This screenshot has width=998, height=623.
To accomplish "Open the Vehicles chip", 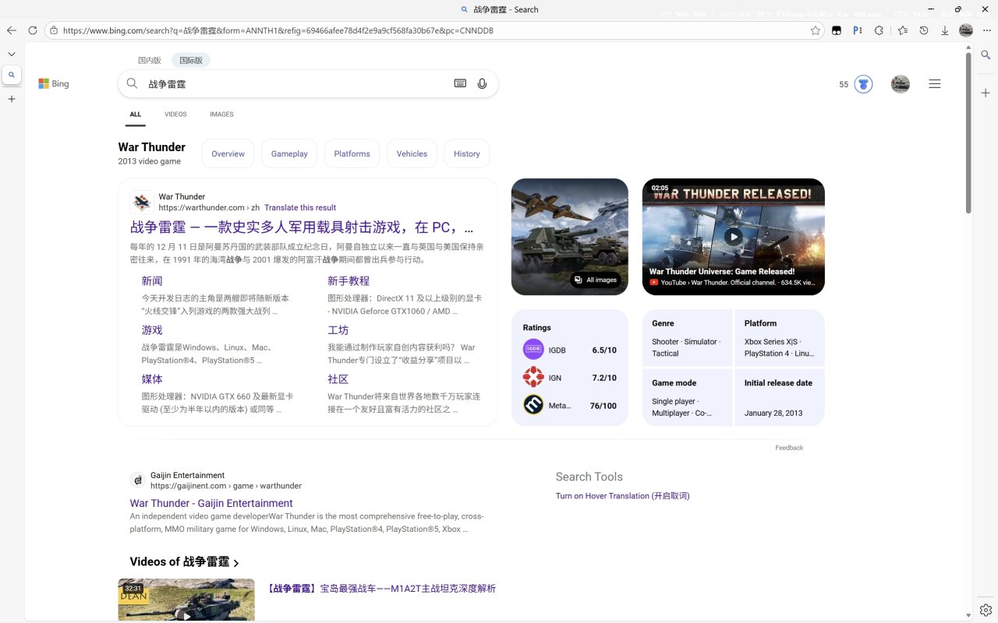I will (x=412, y=153).
